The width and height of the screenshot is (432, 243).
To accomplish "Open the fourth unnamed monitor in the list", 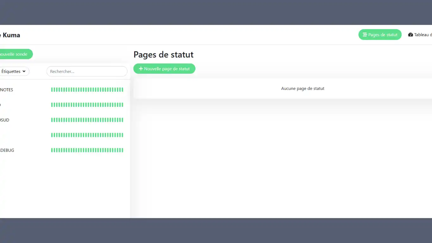I will 32,135.
